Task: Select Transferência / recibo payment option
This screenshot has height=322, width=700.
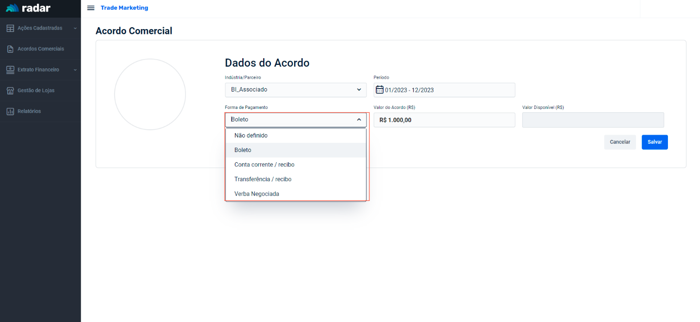Action: click(x=263, y=179)
